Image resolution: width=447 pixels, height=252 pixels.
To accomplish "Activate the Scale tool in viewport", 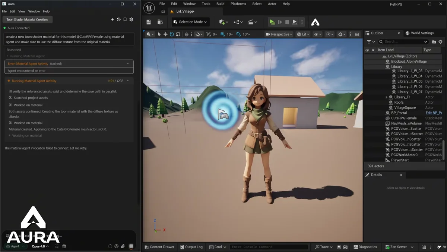I will [178, 34].
